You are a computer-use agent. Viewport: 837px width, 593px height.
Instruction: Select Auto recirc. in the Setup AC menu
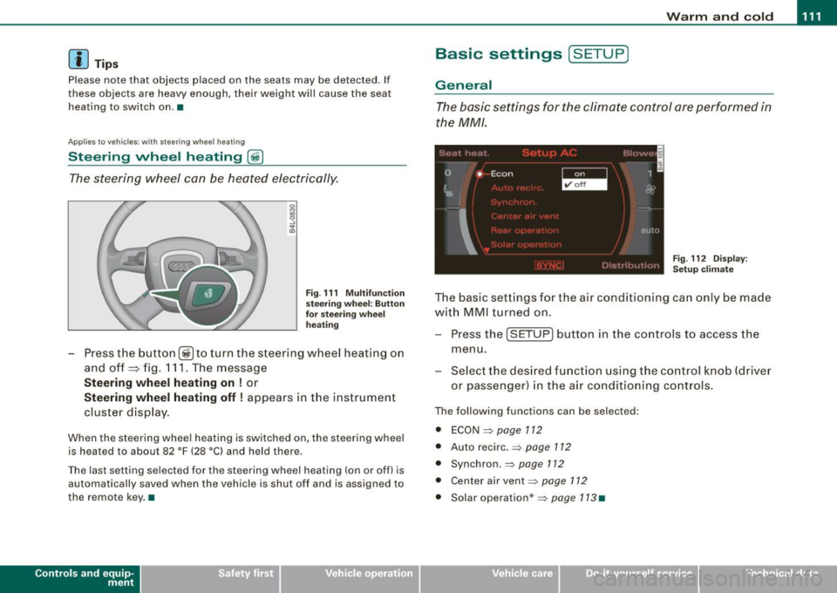click(x=517, y=187)
